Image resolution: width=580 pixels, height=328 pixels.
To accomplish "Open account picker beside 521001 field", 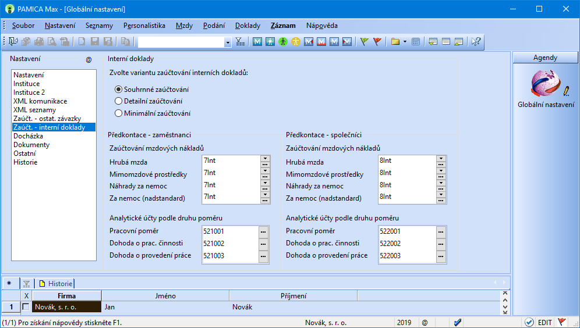I will [x=263, y=231].
